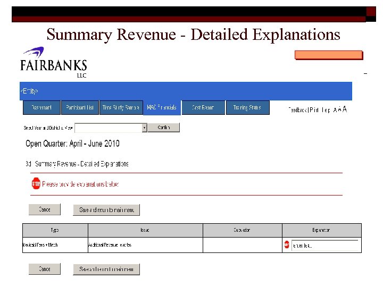Expand the Select Year and District dropdown arrow
Viewport: 383px width, 287px height.
click(144, 128)
